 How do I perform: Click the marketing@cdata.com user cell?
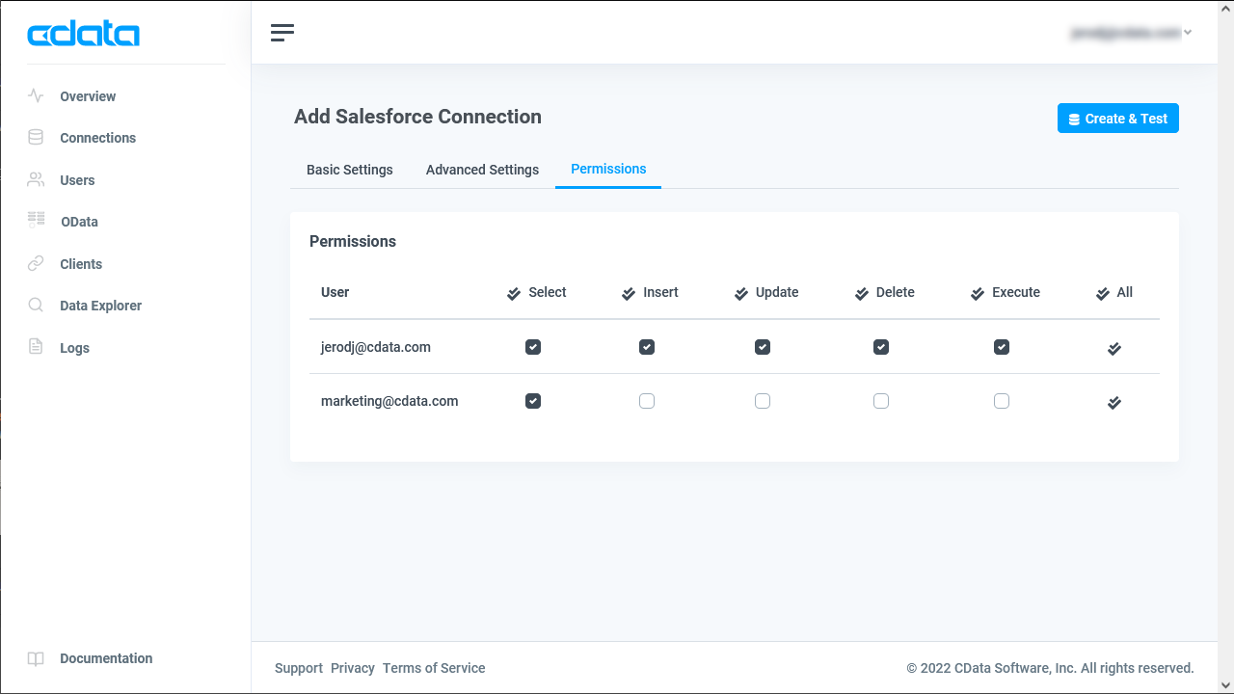[389, 401]
